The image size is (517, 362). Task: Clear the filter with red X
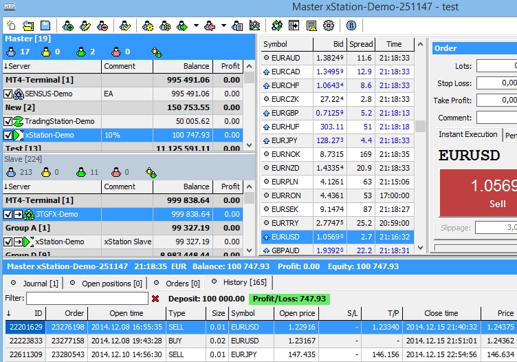point(155,299)
